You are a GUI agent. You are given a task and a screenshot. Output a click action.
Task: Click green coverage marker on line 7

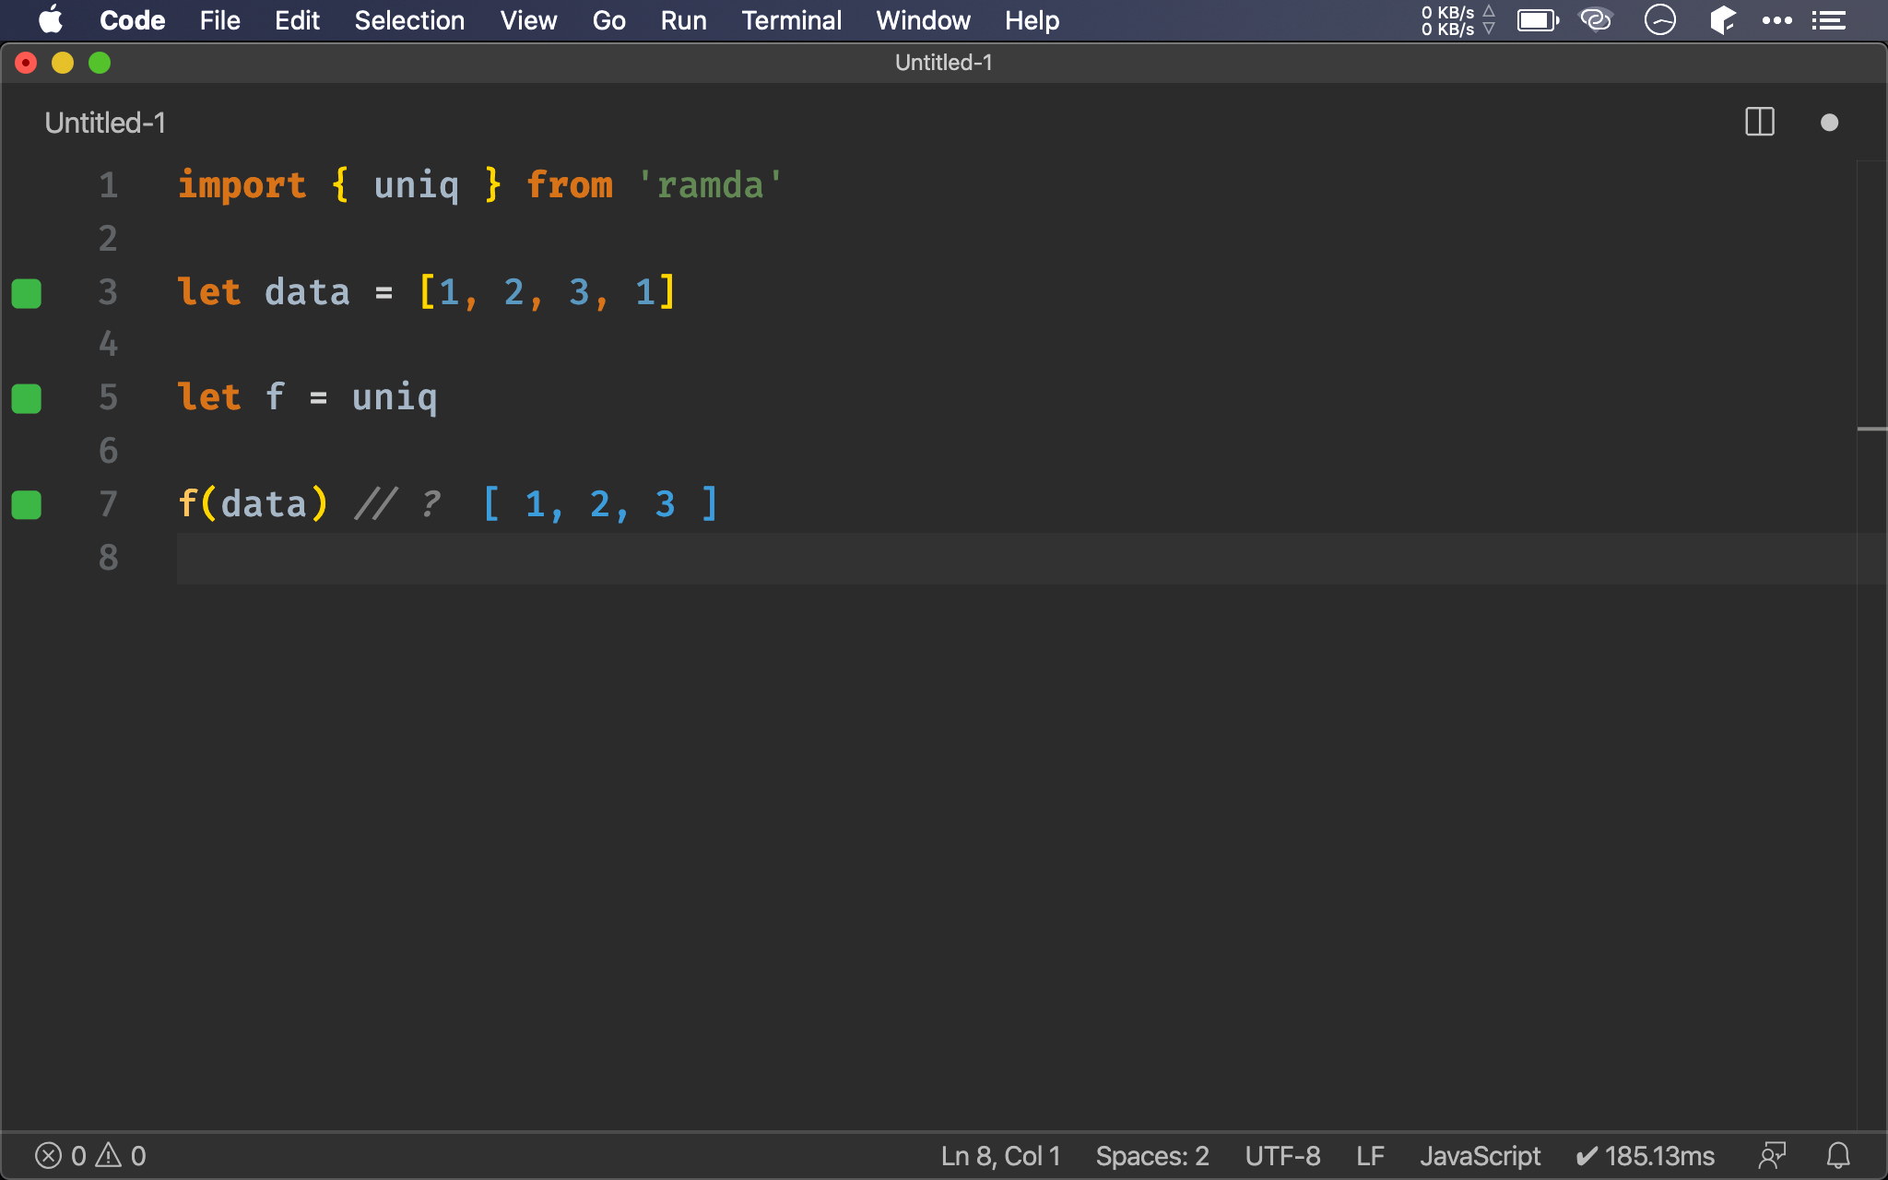click(27, 505)
